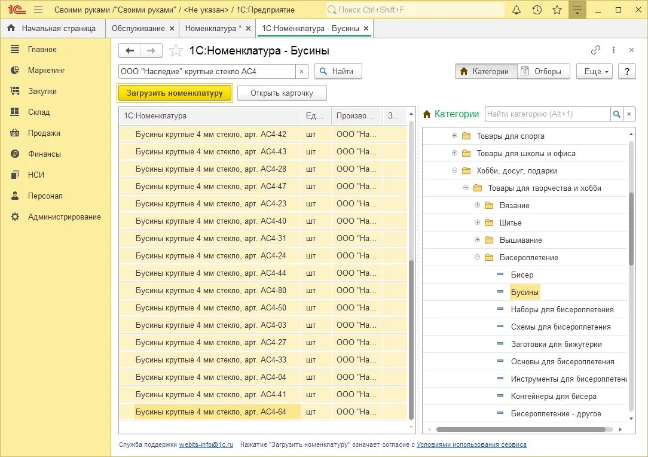The image size is (648, 457).
Task: Expand the Вышивание category
Action: point(477,240)
